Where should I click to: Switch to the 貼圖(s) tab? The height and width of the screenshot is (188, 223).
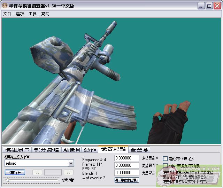coord(71,150)
